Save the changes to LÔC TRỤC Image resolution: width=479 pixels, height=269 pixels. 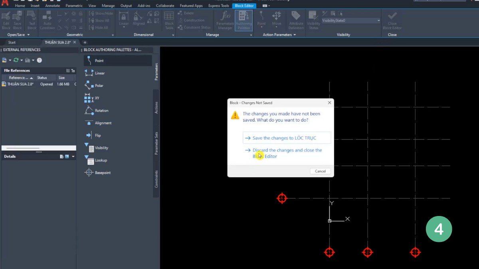[287, 138]
